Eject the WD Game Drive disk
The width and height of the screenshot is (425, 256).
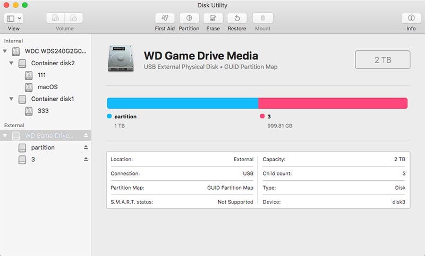86,136
